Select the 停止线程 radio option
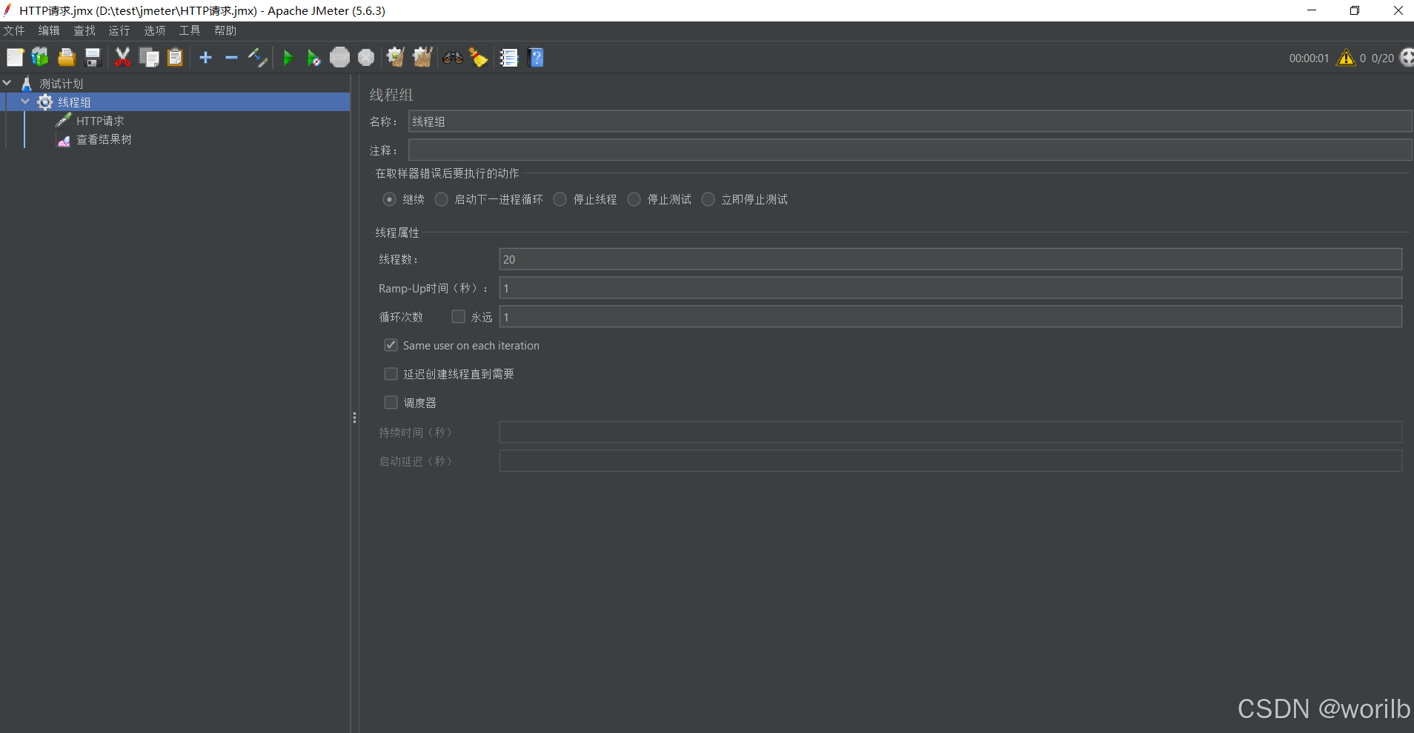 point(560,199)
